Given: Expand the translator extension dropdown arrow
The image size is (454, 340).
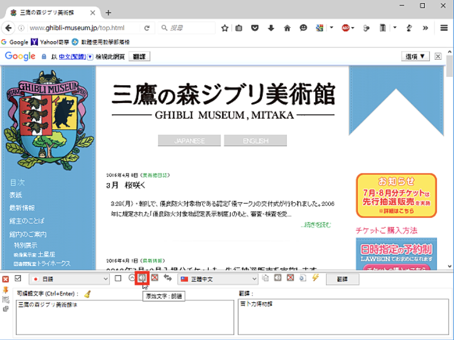Looking at the screenshot, I should tap(331, 28).
